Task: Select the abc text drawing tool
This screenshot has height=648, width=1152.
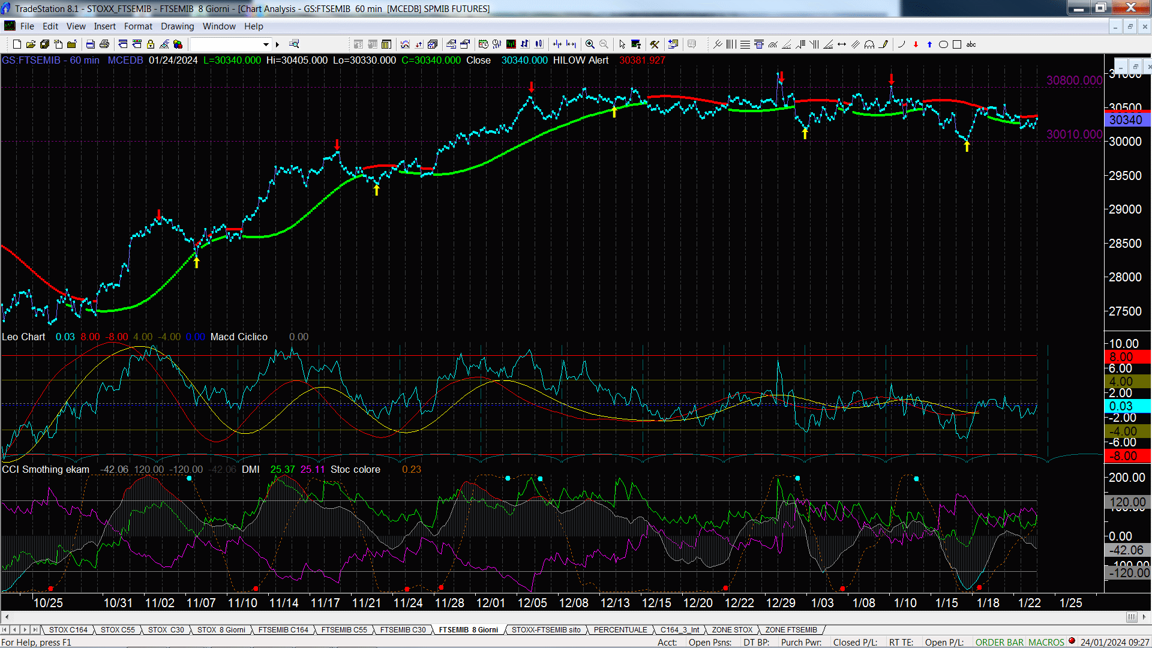Action: click(x=971, y=44)
